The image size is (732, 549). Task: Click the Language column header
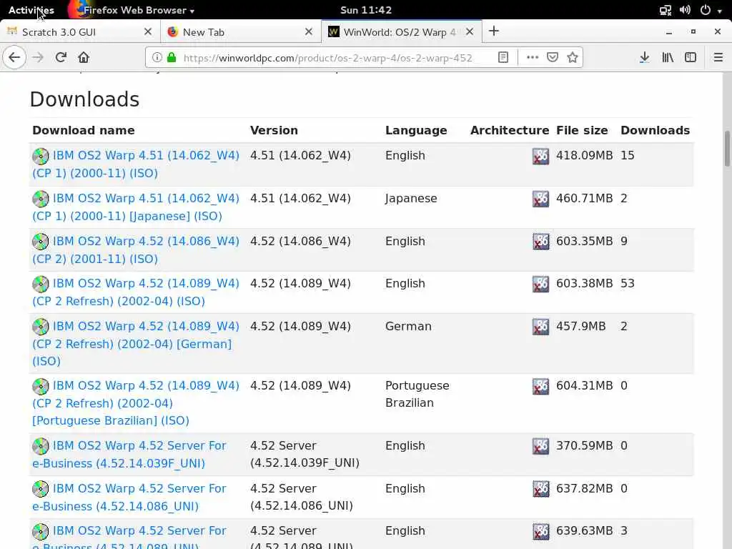[x=416, y=130]
